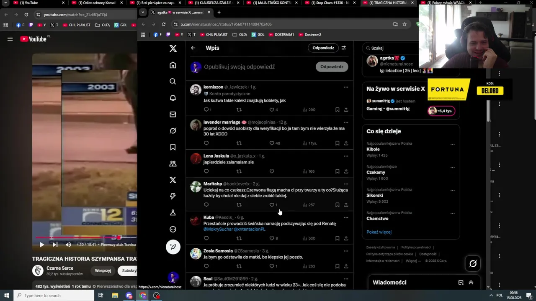Reload the x.com page
The image size is (536, 301).
point(164,24)
